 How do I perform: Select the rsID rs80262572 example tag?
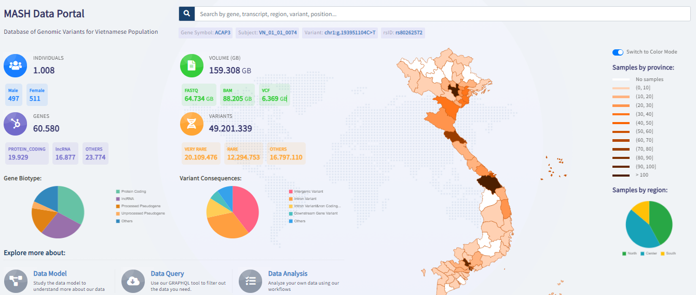(x=402, y=32)
